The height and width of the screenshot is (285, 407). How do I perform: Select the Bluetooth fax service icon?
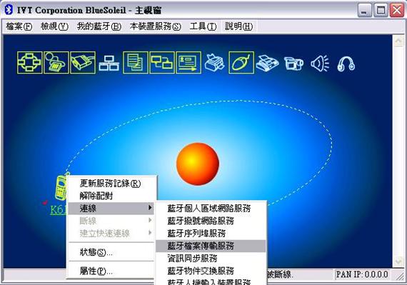[267, 63]
